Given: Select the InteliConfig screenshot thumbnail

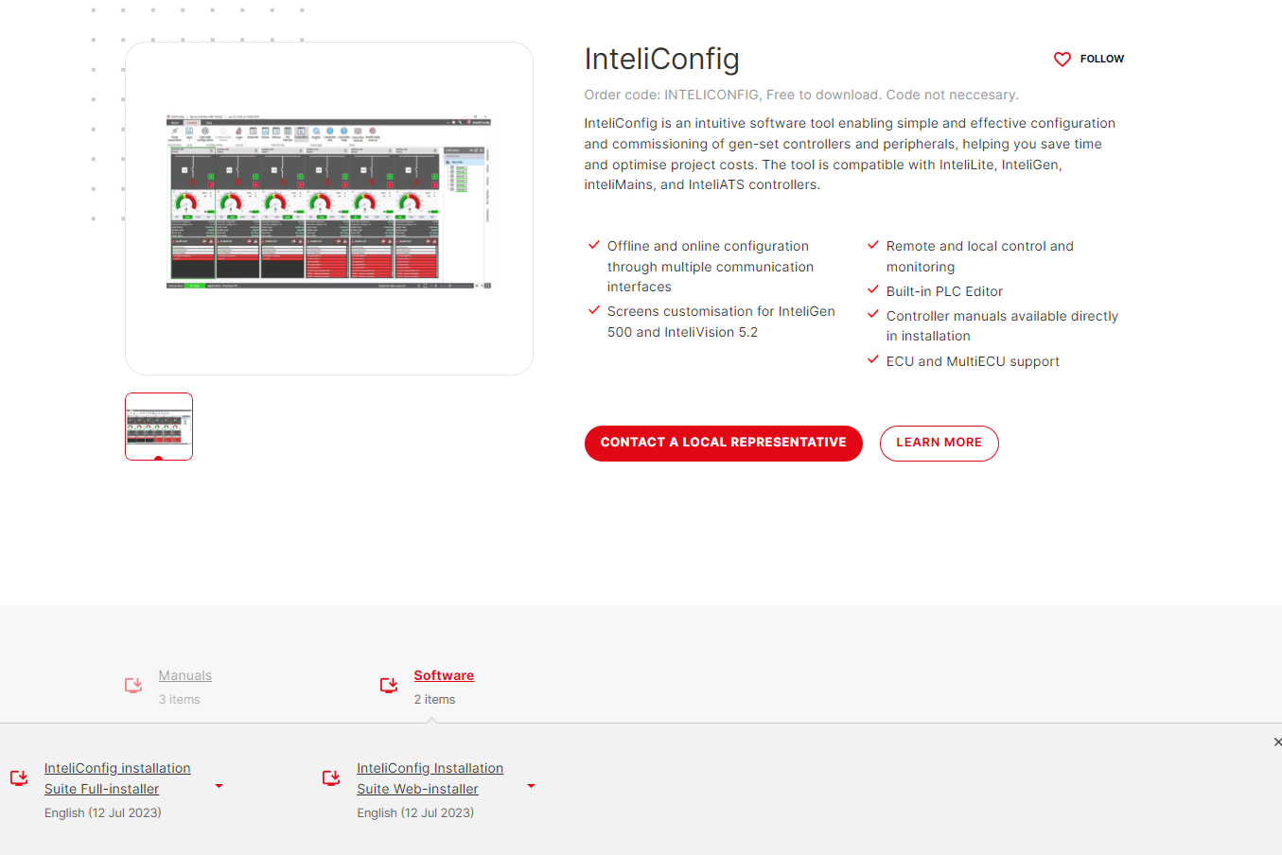Looking at the screenshot, I should (x=158, y=426).
